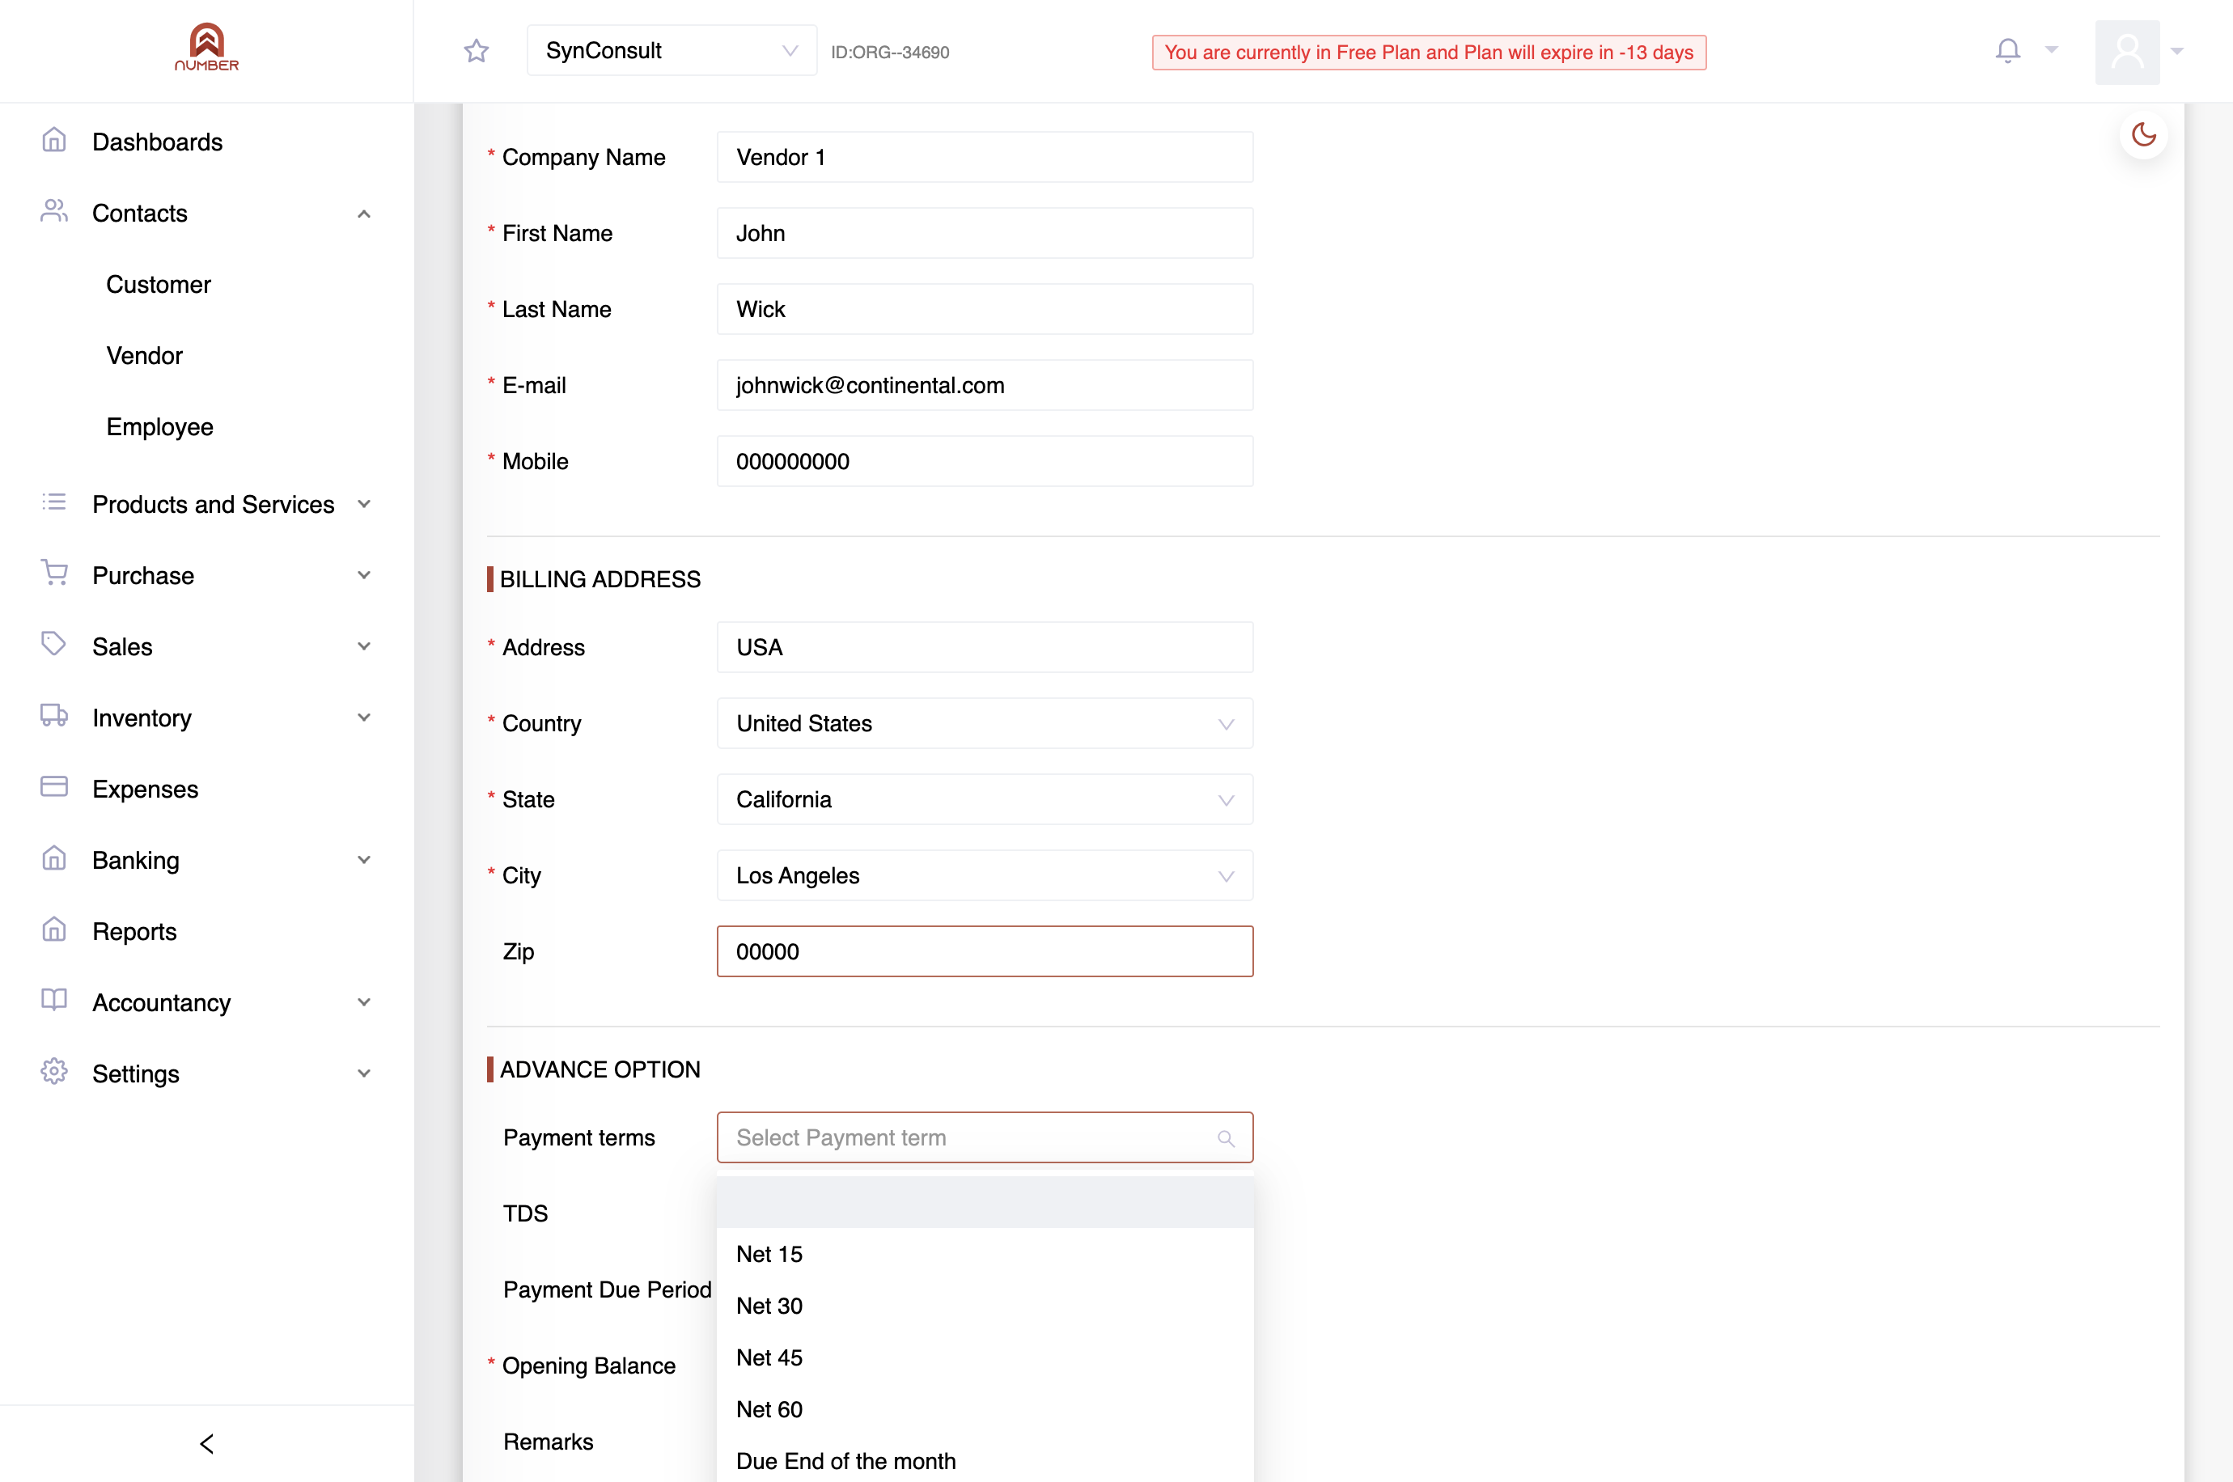Click the Company Name field
This screenshot has width=2233, height=1482.
[x=985, y=157]
